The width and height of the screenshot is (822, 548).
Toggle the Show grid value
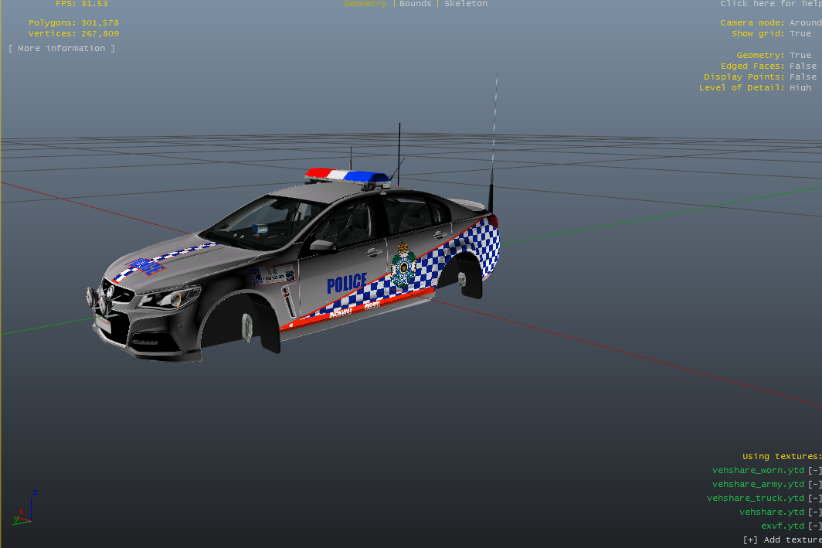tap(800, 34)
